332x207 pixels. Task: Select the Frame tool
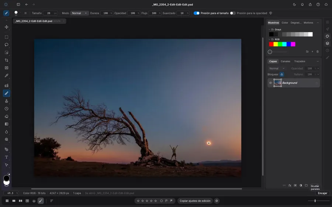pos(7,68)
